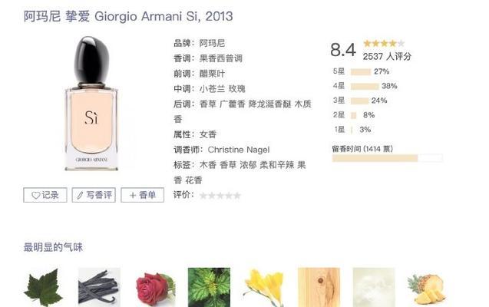Open the 写香评 review button
Image resolution: width=489 pixels, height=307 pixels.
coord(94,195)
